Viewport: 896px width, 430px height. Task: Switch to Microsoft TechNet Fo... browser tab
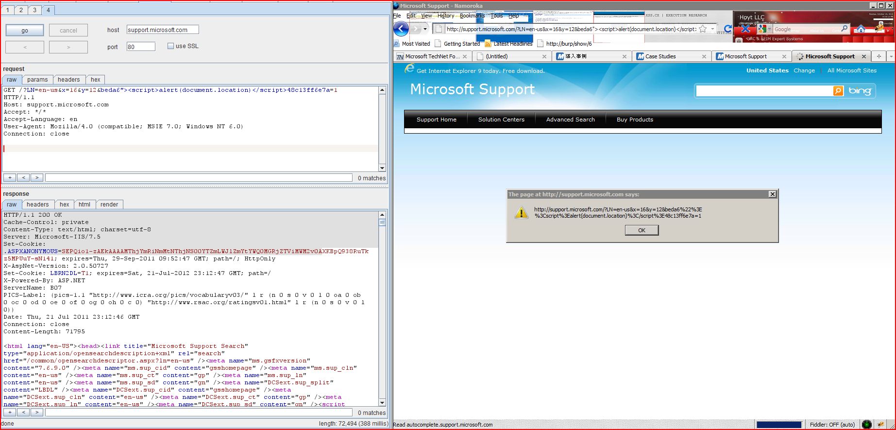point(432,56)
